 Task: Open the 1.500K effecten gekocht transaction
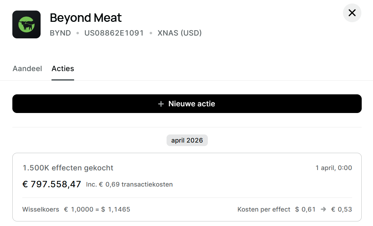tap(68, 168)
